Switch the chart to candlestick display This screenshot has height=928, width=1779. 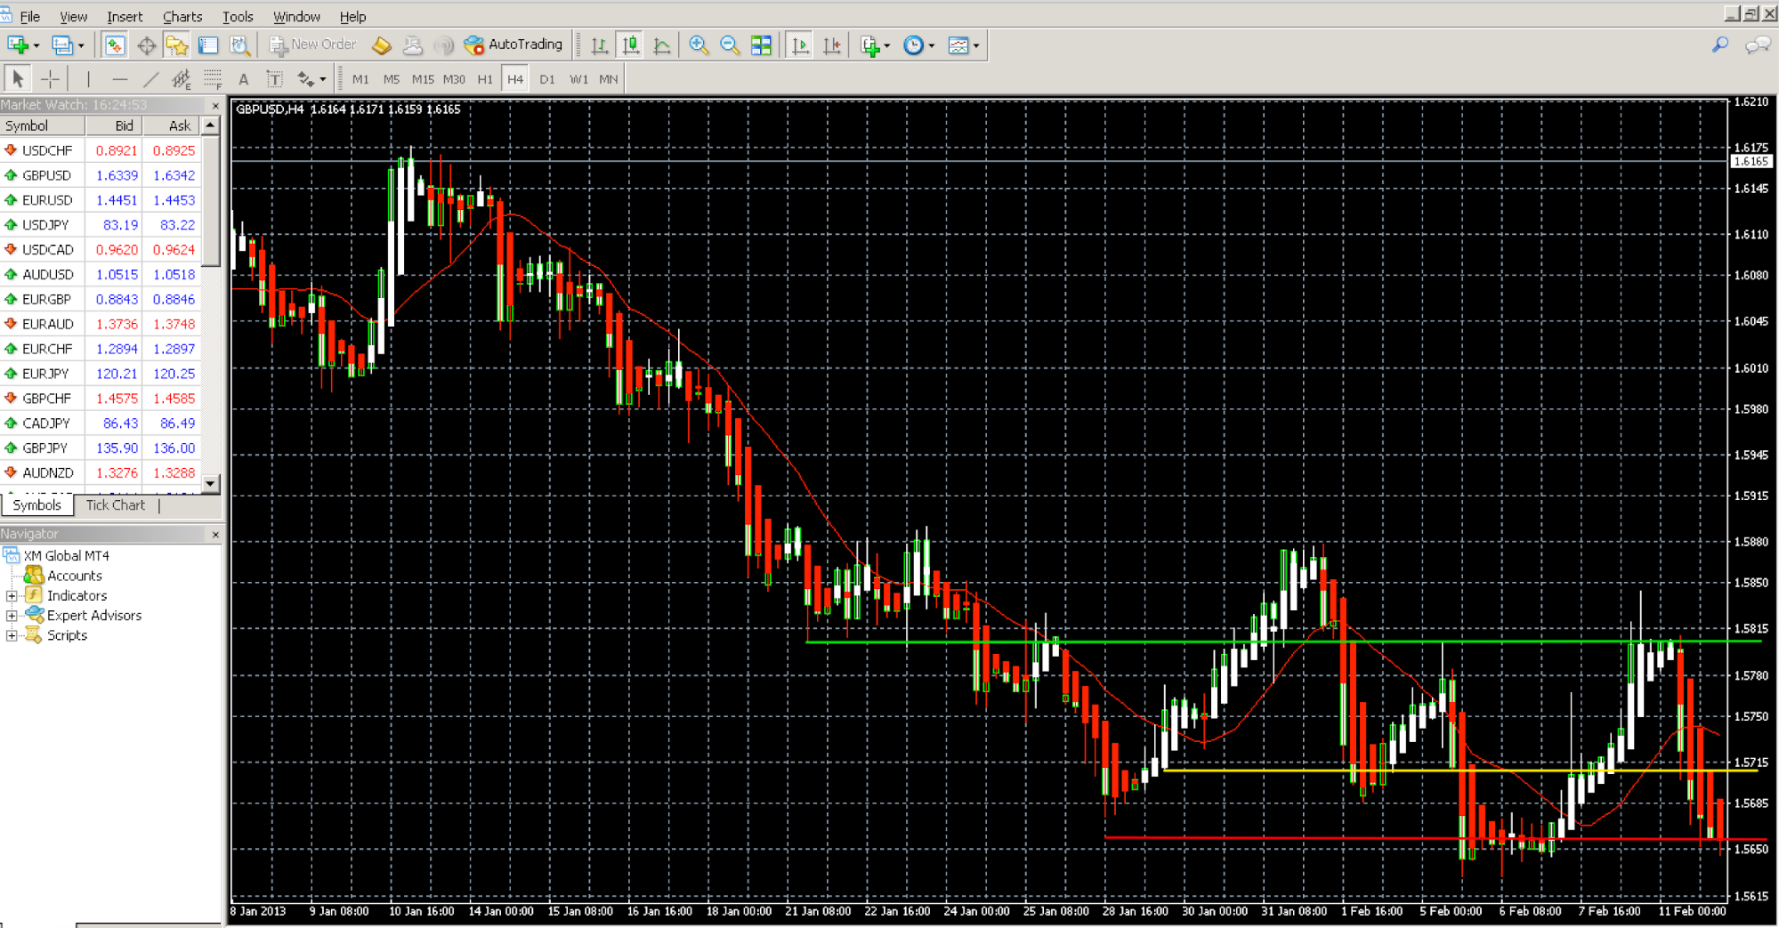click(630, 44)
